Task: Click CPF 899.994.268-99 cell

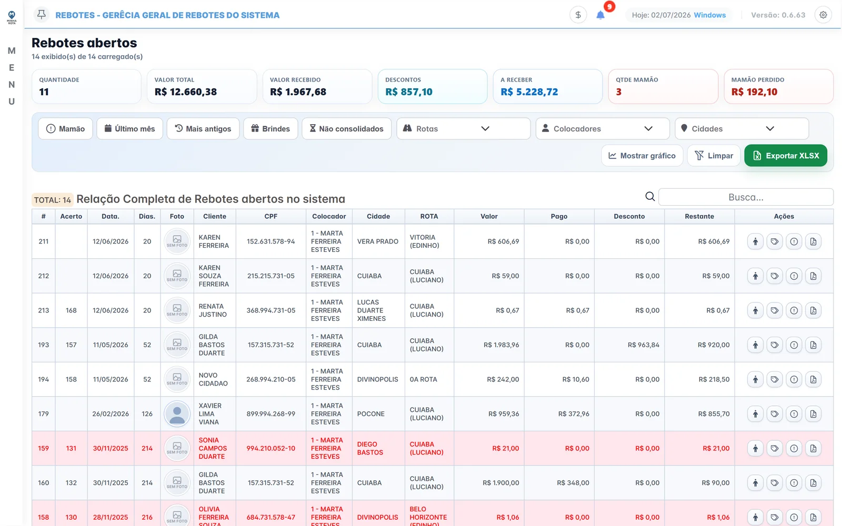Action: pyautogui.click(x=271, y=414)
